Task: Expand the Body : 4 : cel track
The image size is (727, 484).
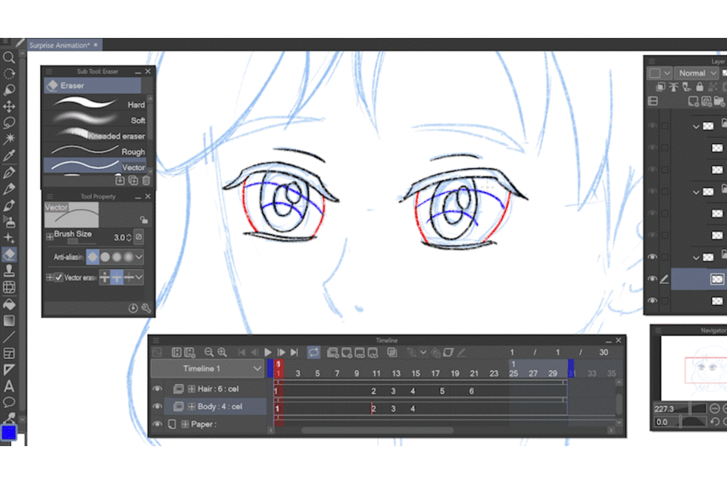Action: 191,407
